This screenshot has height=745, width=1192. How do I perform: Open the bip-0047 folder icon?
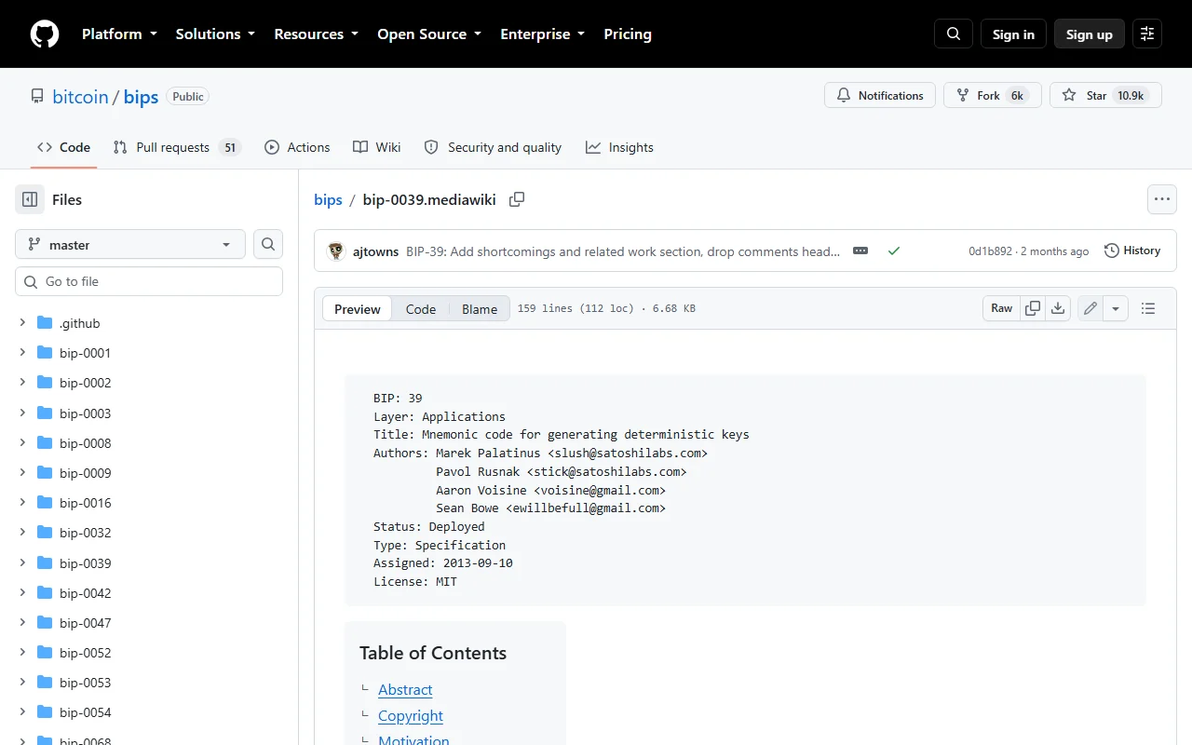[x=45, y=623]
